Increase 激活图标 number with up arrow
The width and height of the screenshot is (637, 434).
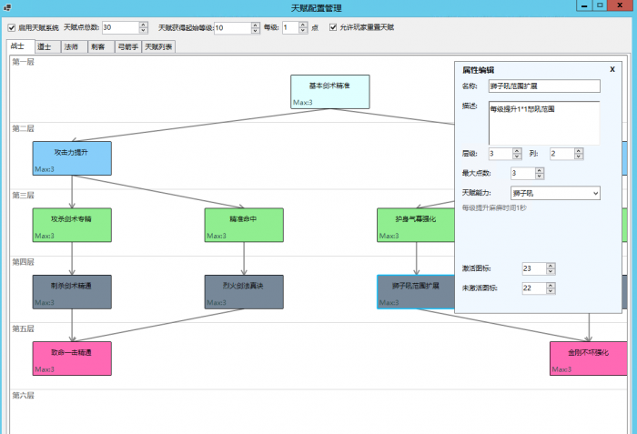click(x=551, y=265)
